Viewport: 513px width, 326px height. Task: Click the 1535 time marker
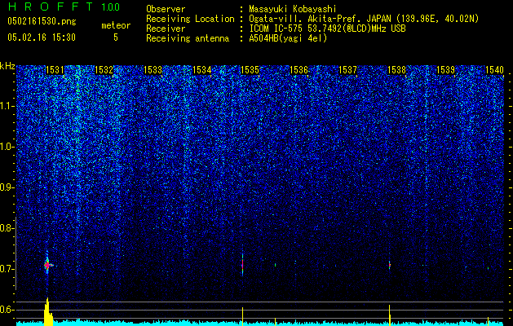[x=250, y=69]
